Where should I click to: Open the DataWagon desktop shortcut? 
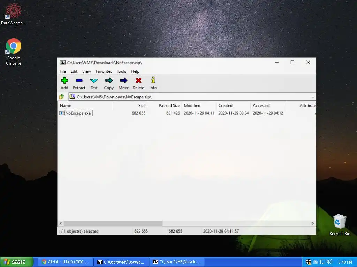click(x=14, y=14)
